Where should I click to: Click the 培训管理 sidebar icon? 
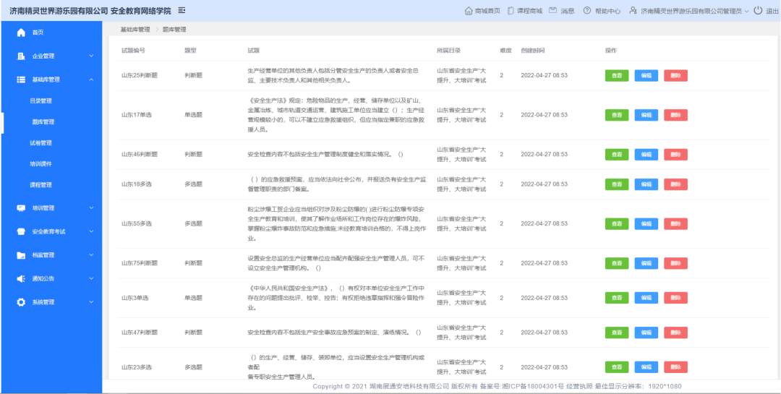(21, 208)
